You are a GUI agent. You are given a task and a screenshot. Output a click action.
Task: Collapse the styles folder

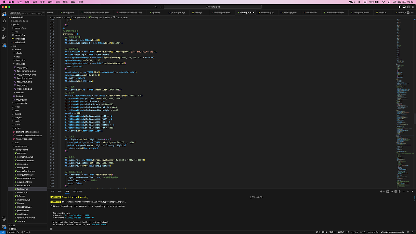(17, 128)
